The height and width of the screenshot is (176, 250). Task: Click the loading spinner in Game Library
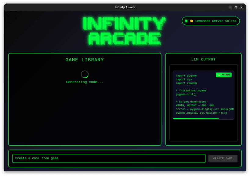pyautogui.click(x=85, y=74)
